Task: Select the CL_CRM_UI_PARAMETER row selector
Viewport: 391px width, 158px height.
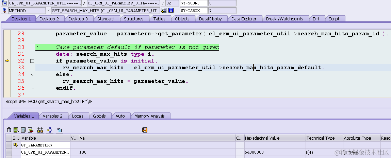Action: click(x=9, y=152)
